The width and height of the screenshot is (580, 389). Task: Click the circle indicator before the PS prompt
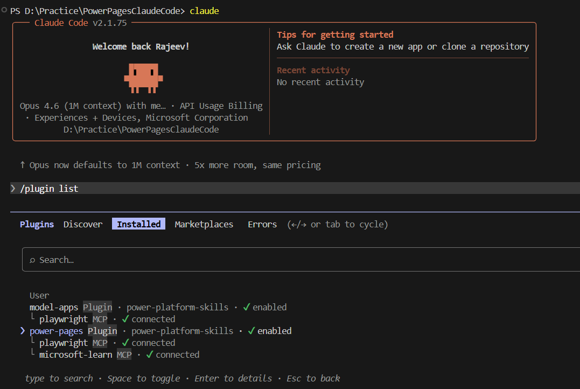pyautogui.click(x=4, y=10)
